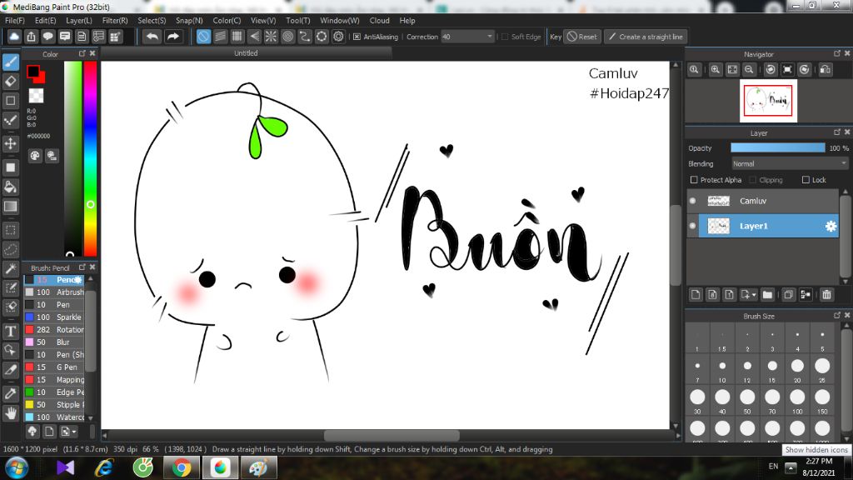Enable concentric circle snap
Screen dimensions: 853x480
point(287,37)
